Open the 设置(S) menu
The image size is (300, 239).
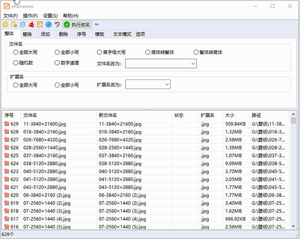50,15
